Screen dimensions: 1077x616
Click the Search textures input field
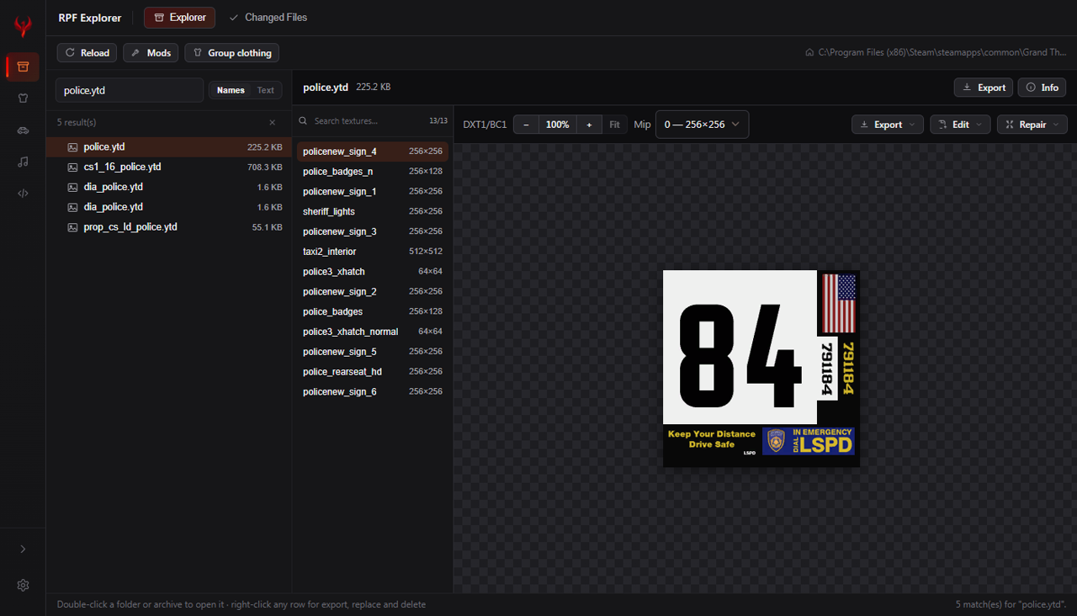coord(367,121)
